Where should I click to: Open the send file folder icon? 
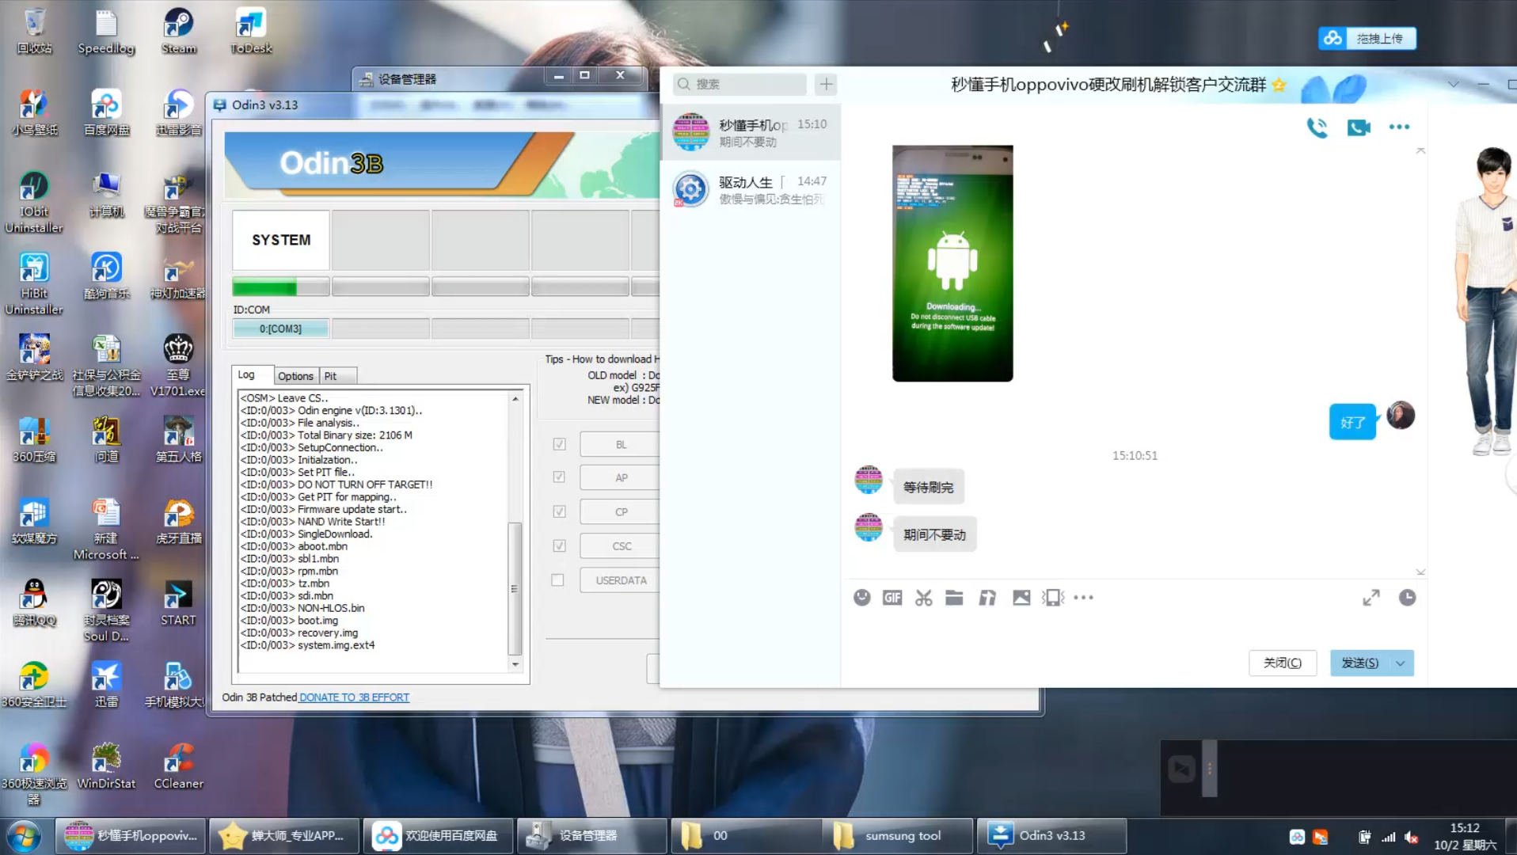tap(954, 598)
